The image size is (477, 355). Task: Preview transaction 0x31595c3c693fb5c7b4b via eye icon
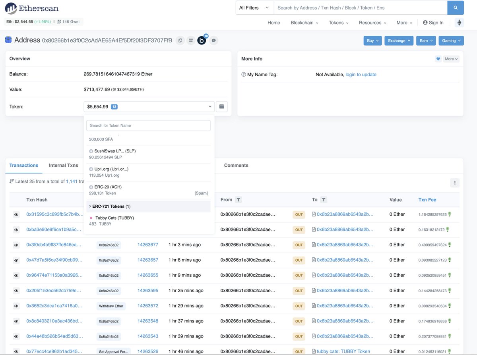coord(16,214)
